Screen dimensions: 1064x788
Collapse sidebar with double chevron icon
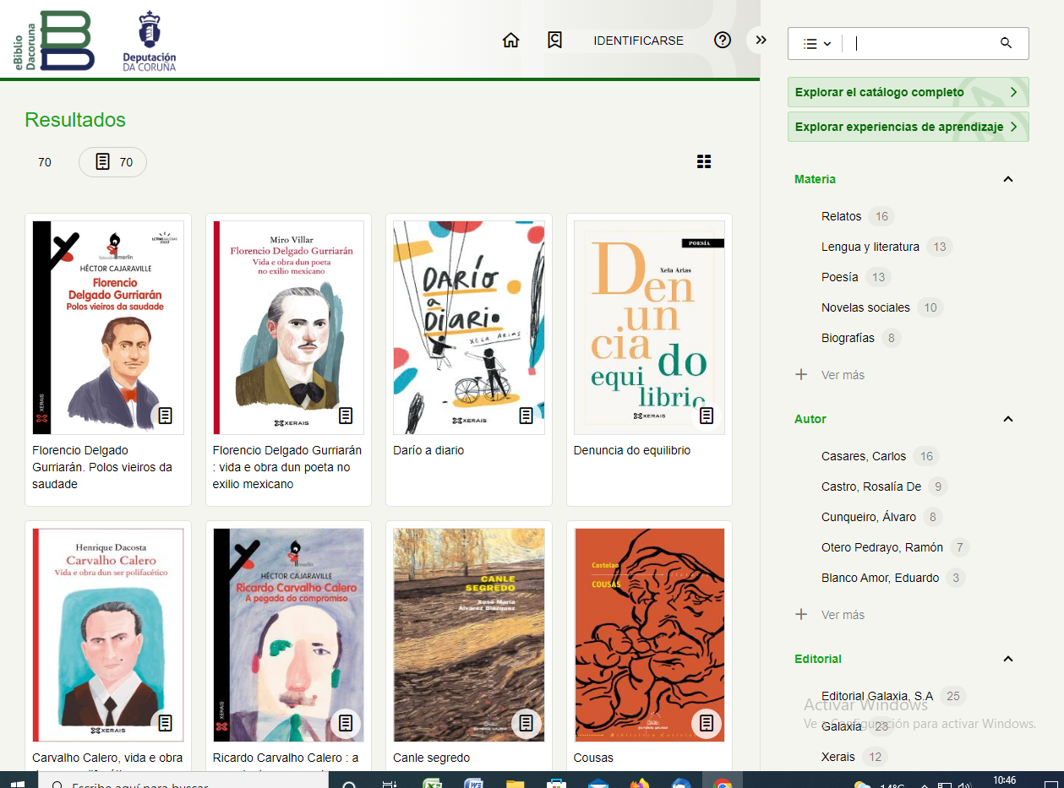(x=761, y=41)
